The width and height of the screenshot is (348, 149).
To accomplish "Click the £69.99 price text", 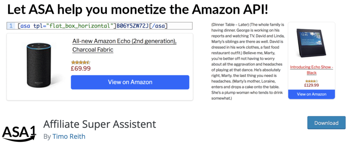I will pyautogui.click(x=81, y=68).
